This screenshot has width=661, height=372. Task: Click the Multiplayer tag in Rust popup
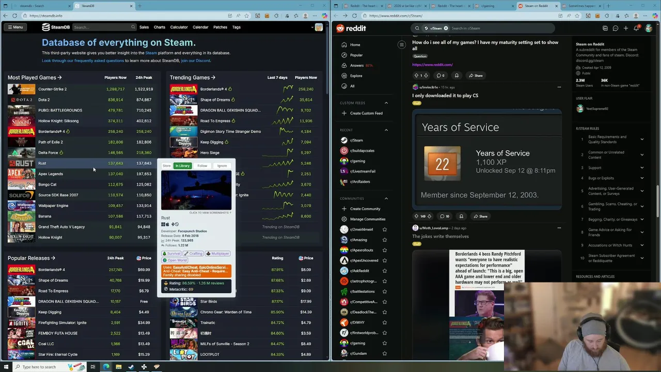point(218,254)
